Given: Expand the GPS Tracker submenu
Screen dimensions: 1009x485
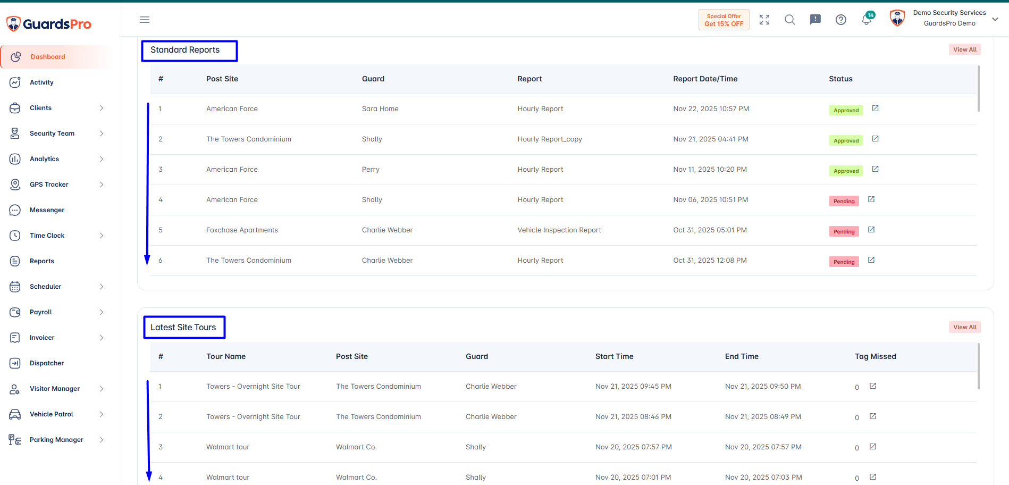Looking at the screenshot, I should tap(102, 185).
